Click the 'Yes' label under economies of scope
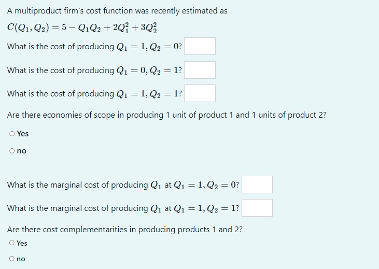This screenshot has width=379, height=269. pyautogui.click(x=23, y=134)
